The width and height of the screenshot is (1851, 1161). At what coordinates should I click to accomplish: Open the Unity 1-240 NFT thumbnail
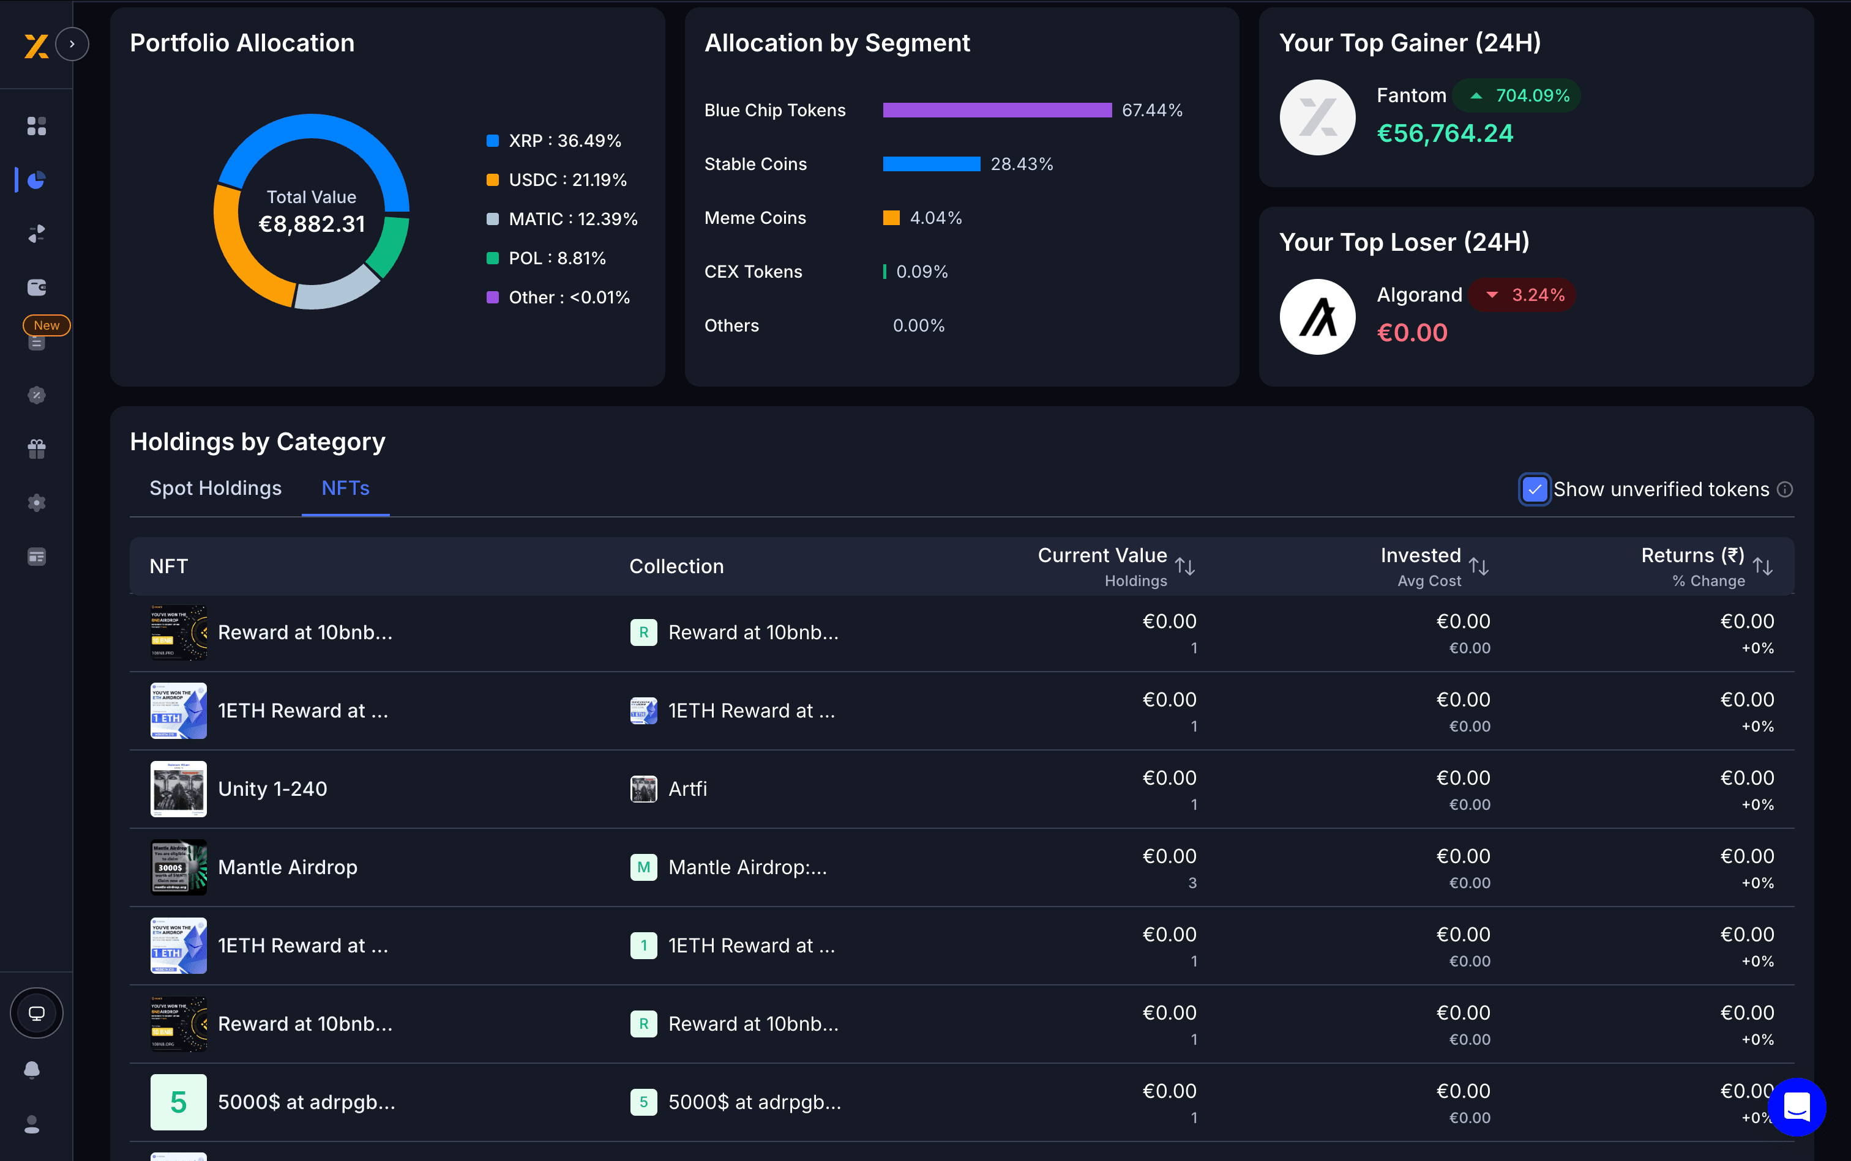pyautogui.click(x=178, y=788)
